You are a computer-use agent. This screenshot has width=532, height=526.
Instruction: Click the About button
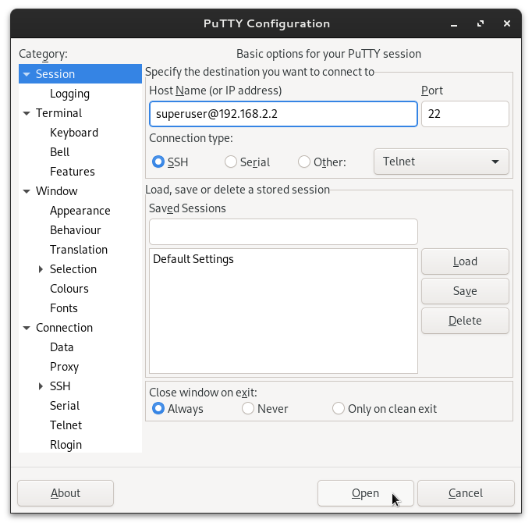[66, 493]
